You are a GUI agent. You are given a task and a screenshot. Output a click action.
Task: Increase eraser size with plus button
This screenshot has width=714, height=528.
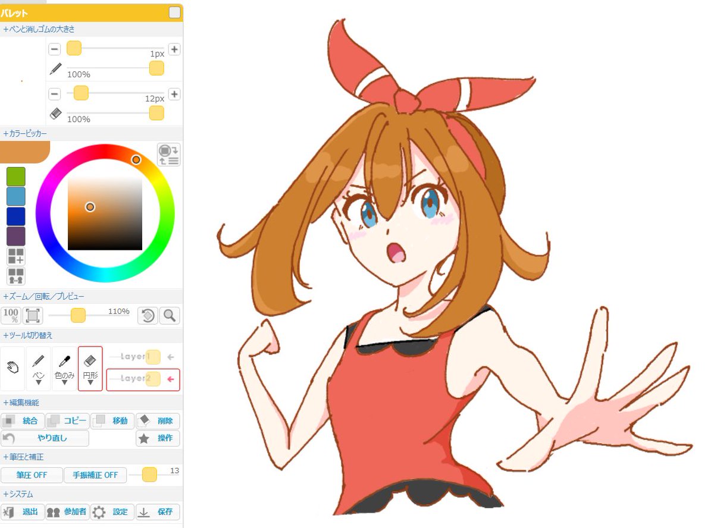(174, 94)
